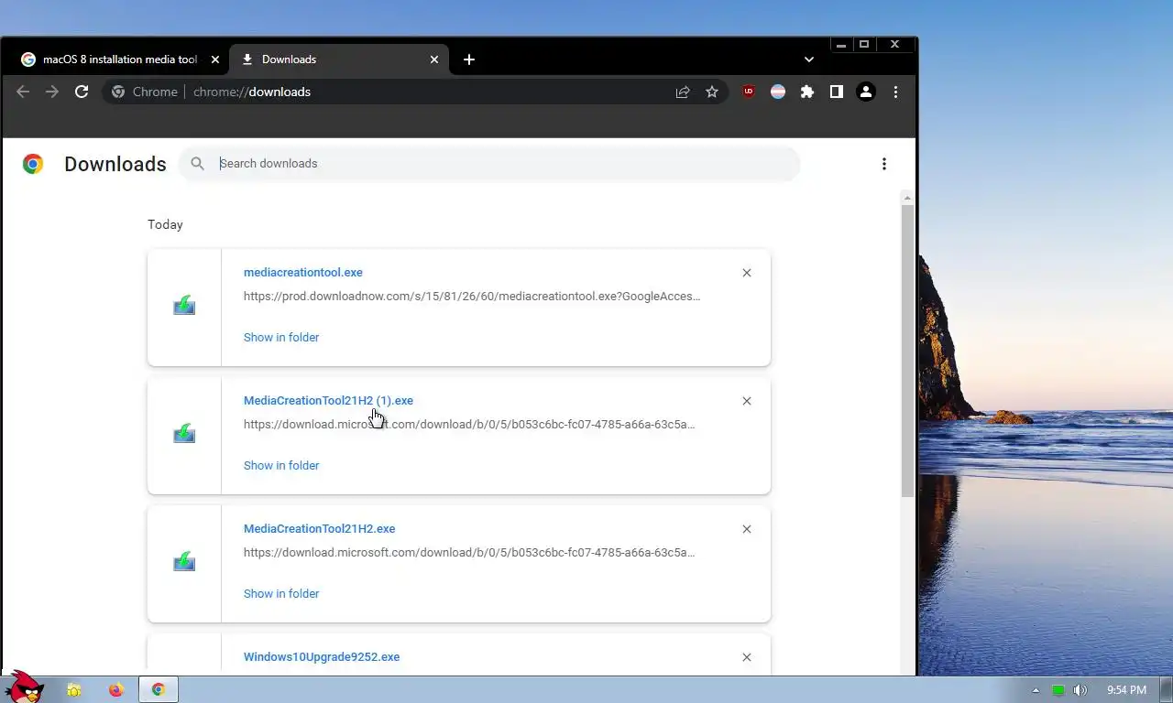Remove Windows10Upgrade9252.exe from the list
The image size is (1173, 703).
(x=747, y=657)
